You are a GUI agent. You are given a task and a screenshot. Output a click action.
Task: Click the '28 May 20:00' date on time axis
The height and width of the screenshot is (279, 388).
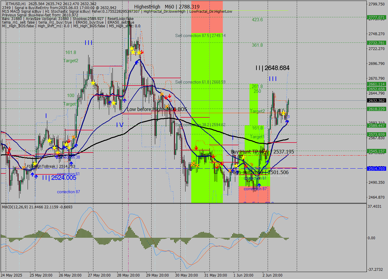point(128,275)
